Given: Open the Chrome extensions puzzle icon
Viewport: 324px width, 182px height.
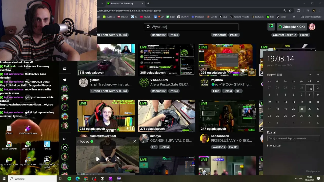Looking at the screenshot, I should [x=299, y=11].
